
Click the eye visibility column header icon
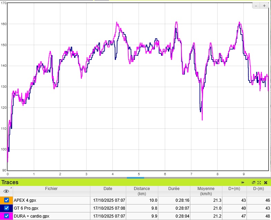[6, 191]
